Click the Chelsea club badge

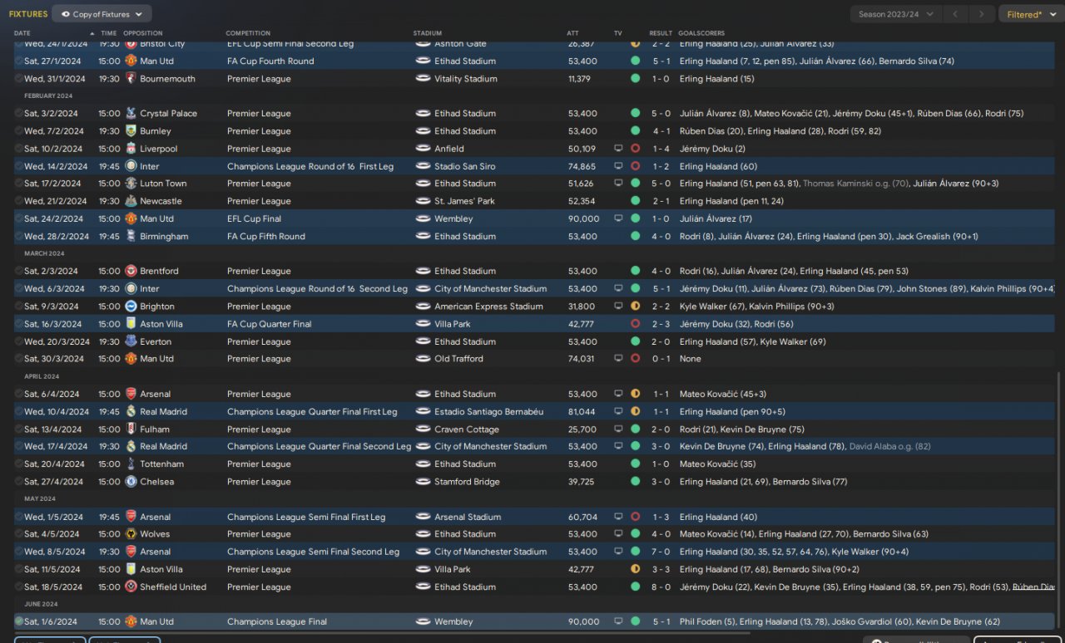[x=131, y=482]
